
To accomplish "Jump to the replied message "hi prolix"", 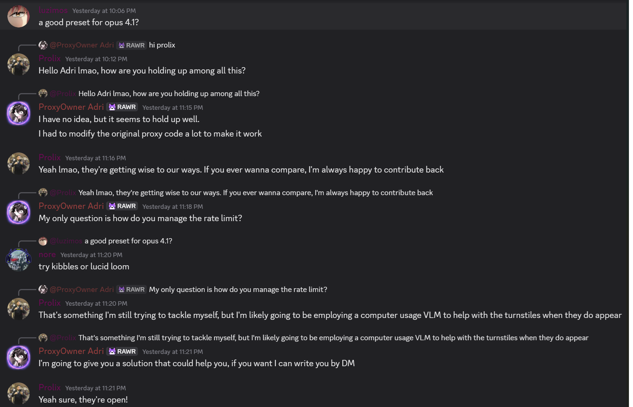I will tap(162, 45).
